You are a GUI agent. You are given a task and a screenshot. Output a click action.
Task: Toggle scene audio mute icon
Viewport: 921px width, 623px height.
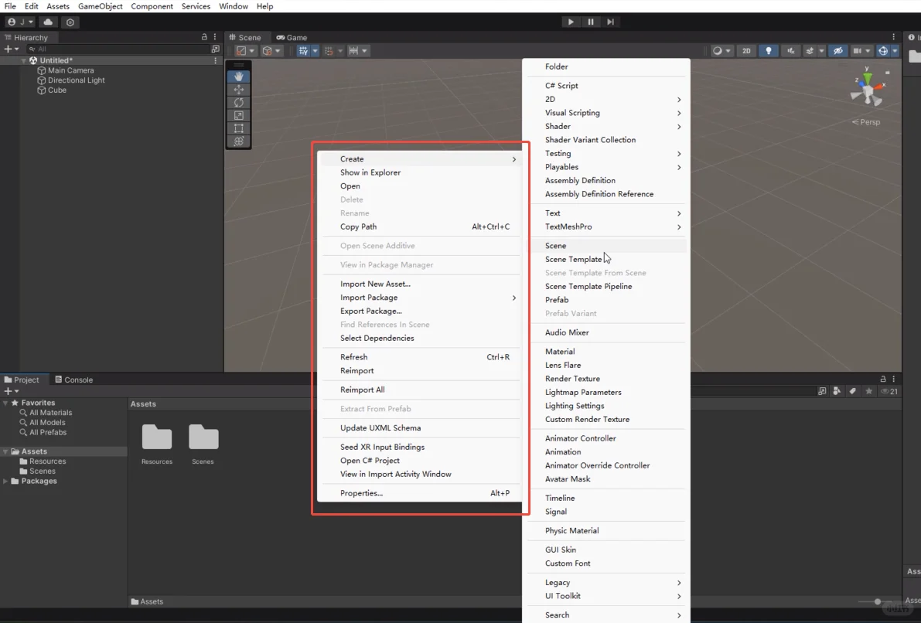point(790,50)
